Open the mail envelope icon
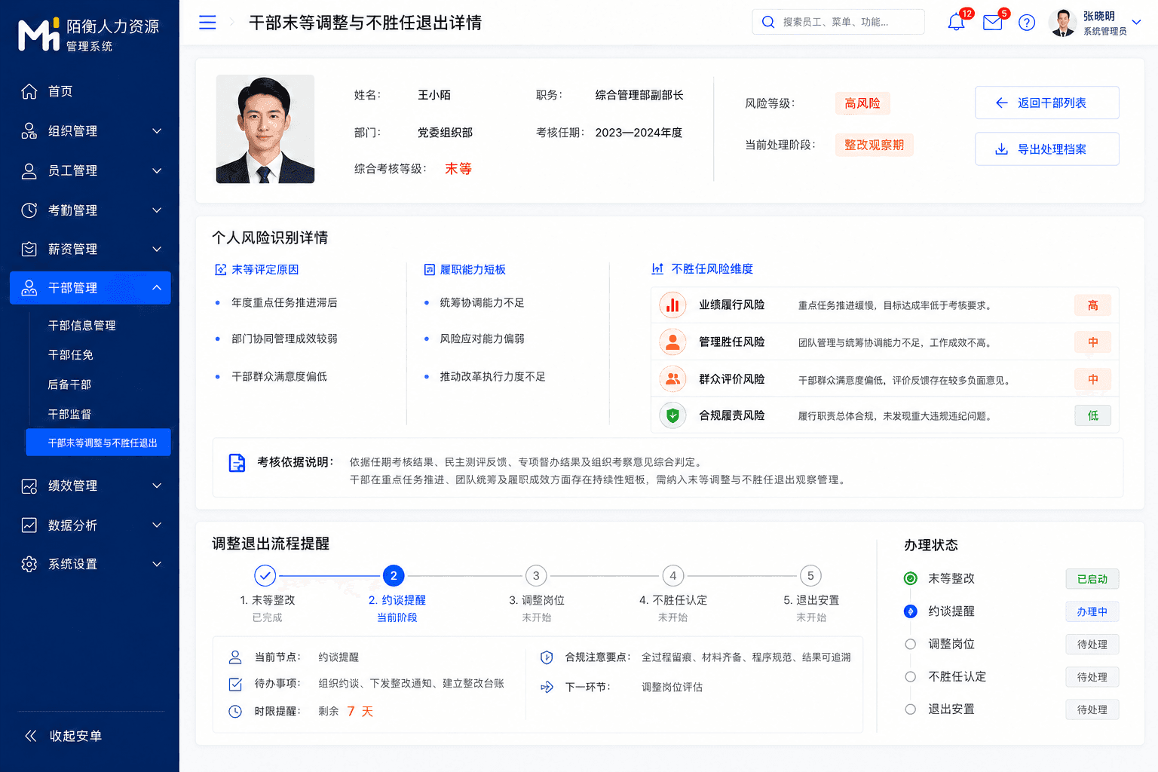Image resolution: width=1158 pixels, height=772 pixels. click(993, 23)
